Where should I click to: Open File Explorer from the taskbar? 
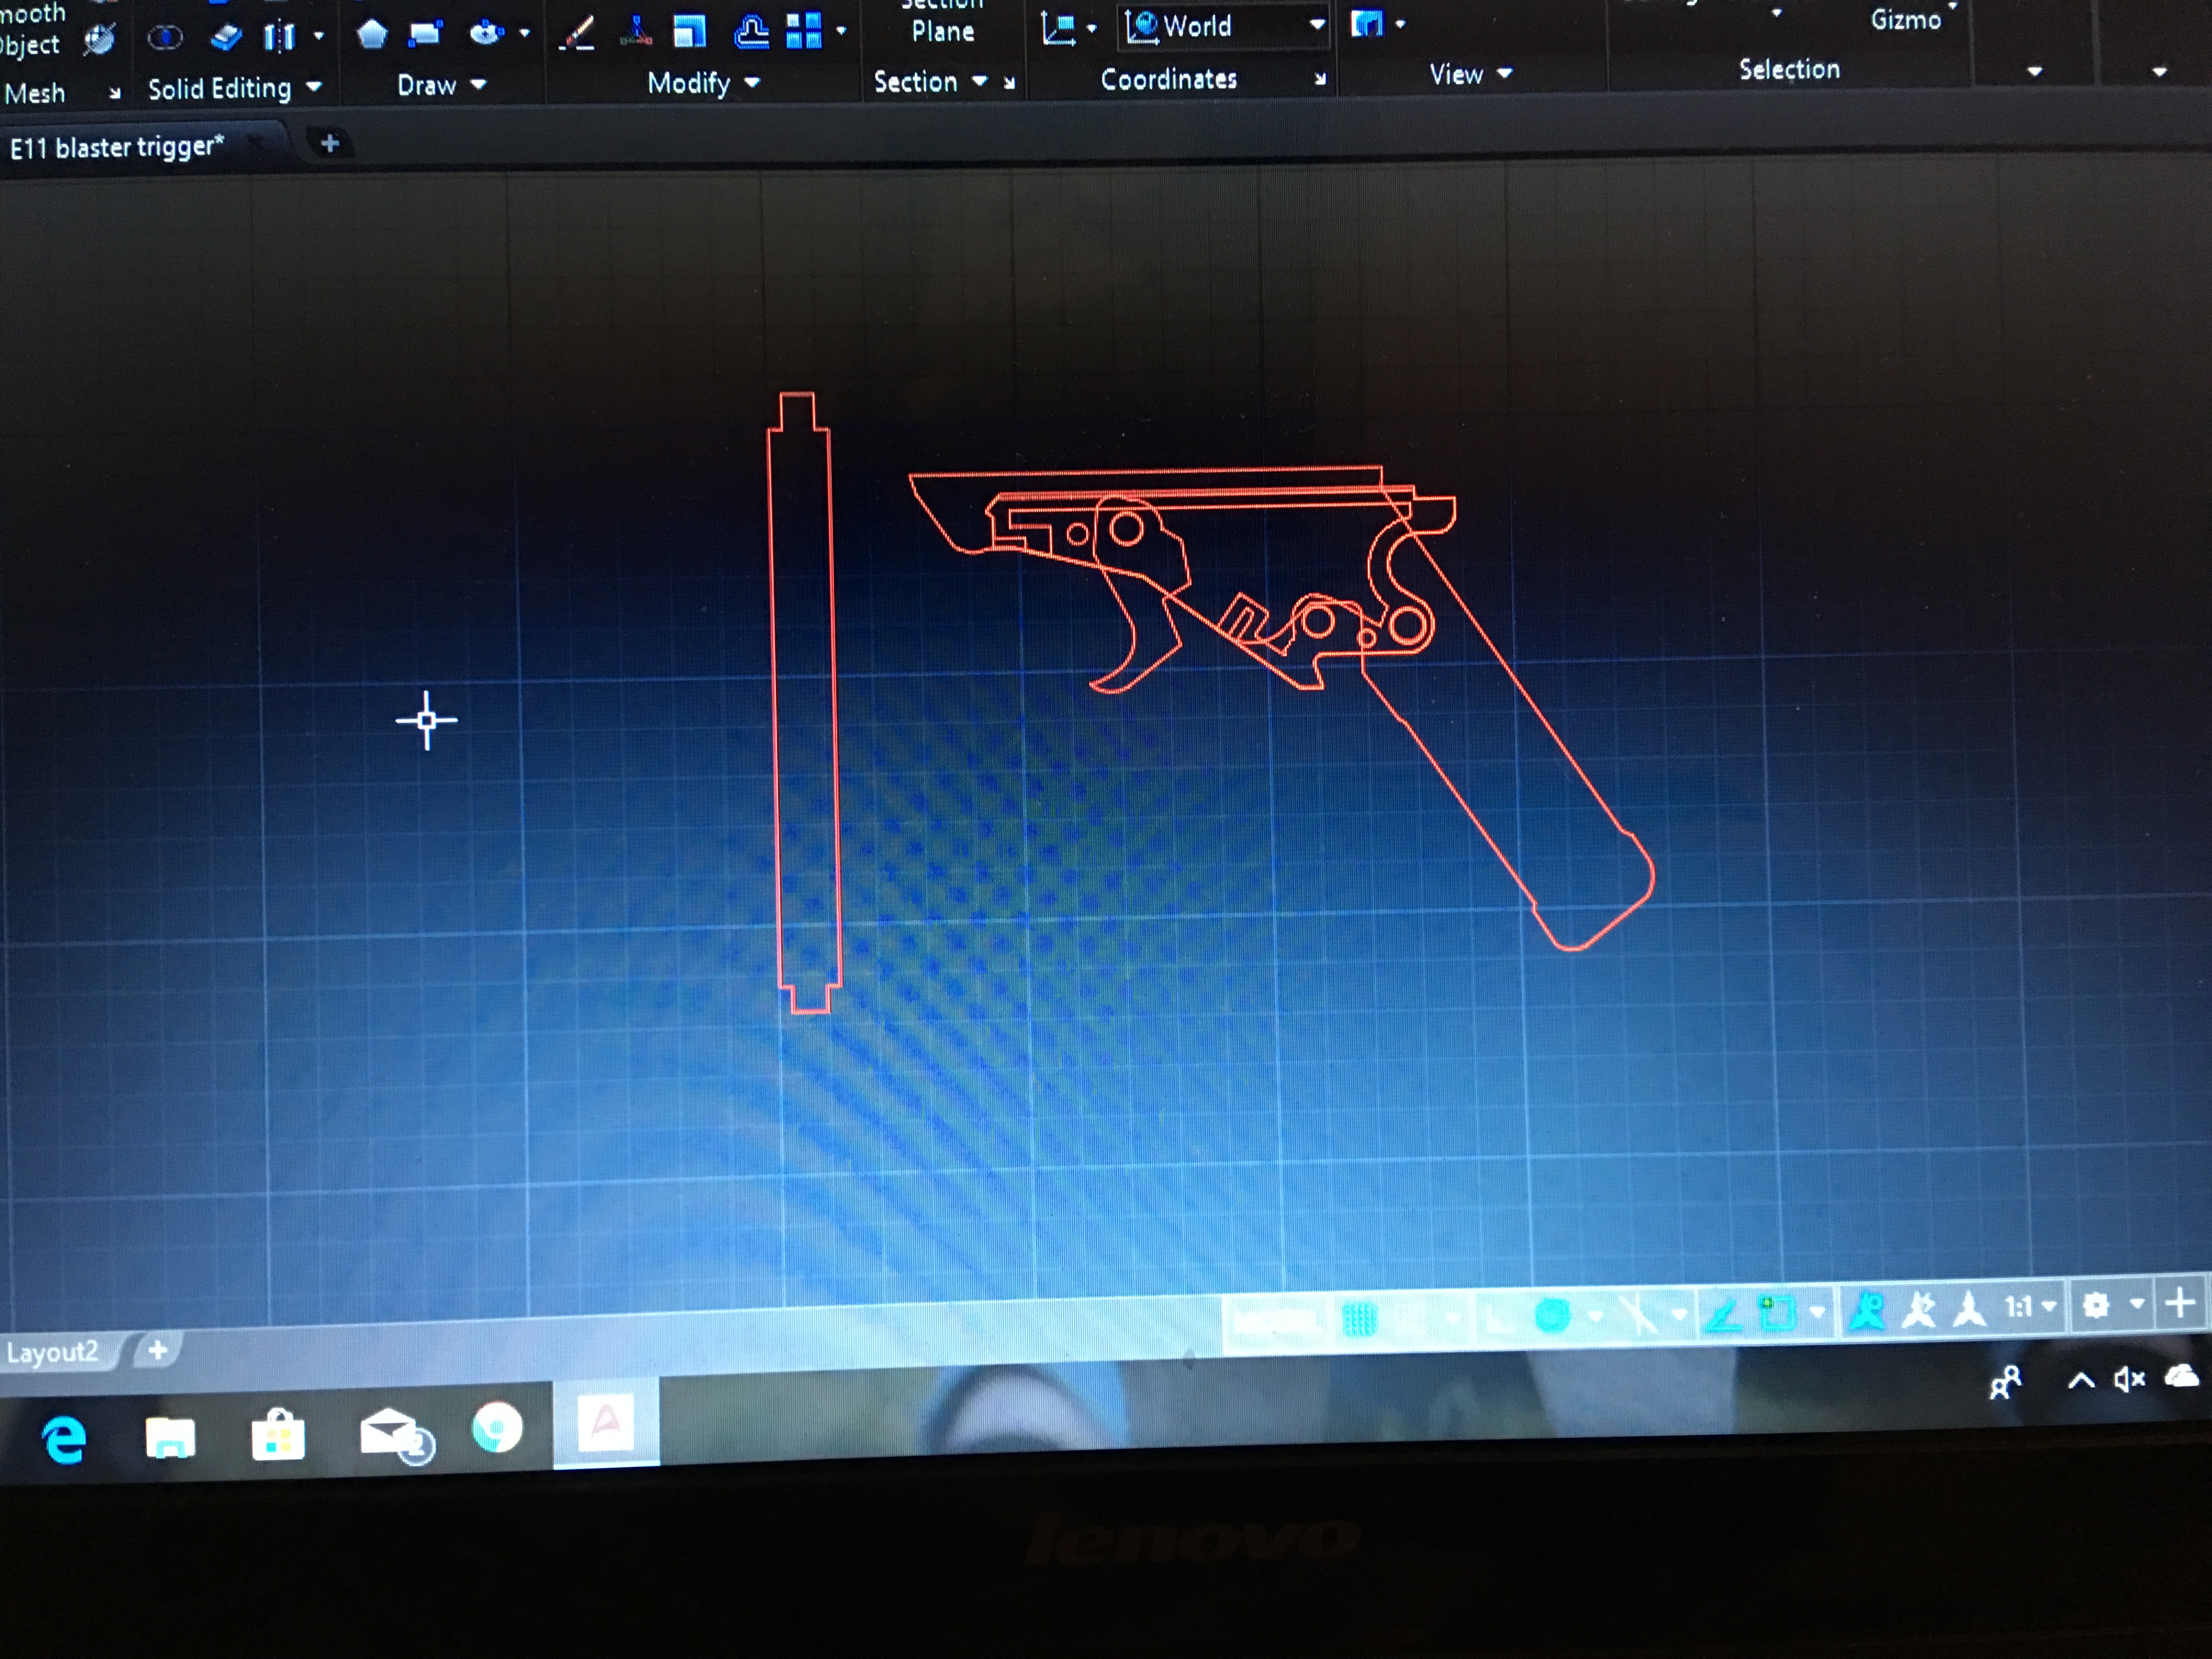170,1439
